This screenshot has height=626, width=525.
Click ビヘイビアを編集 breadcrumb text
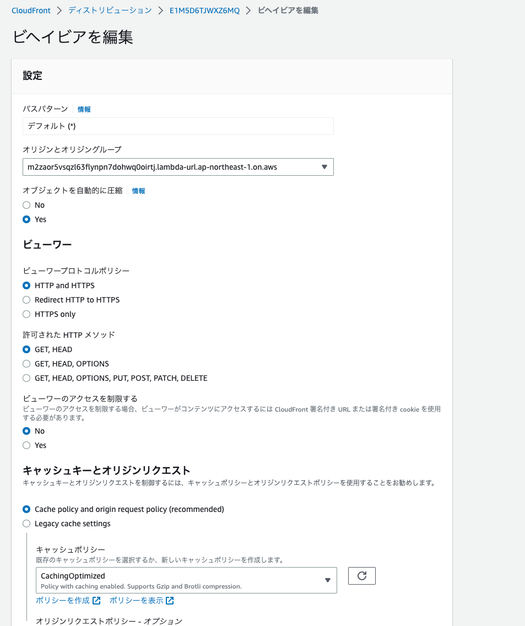(288, 10)
